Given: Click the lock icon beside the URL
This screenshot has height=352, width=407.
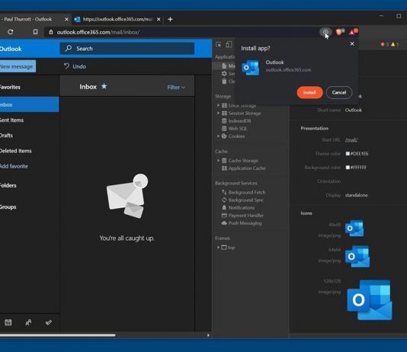Looking at the screenshot, I should (x=51, y=32).
